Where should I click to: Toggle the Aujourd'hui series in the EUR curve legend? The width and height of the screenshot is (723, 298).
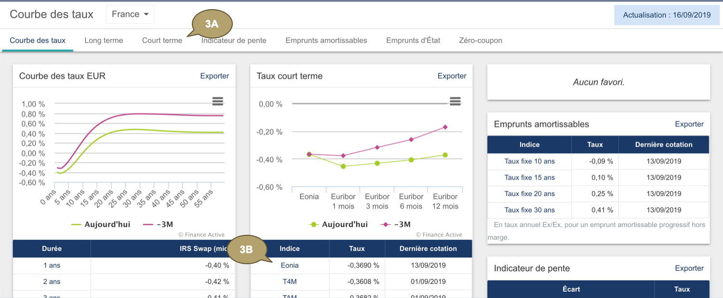[x=101, y=224]
